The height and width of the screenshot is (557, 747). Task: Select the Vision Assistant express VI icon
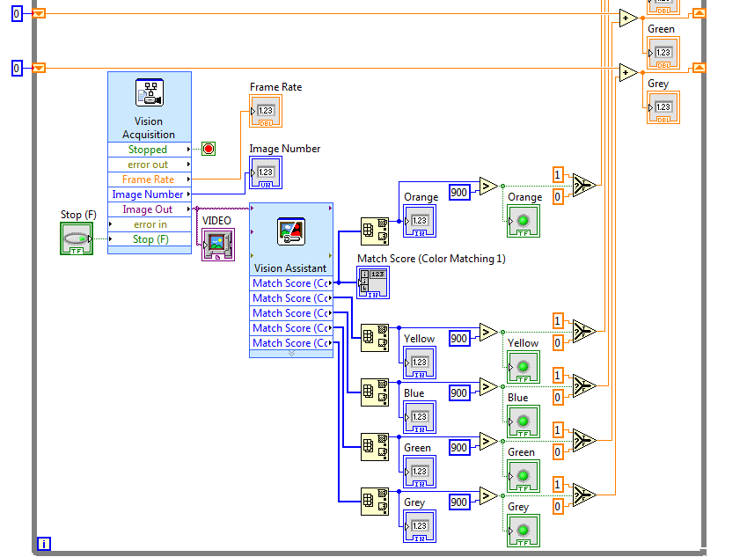point(291,231)
